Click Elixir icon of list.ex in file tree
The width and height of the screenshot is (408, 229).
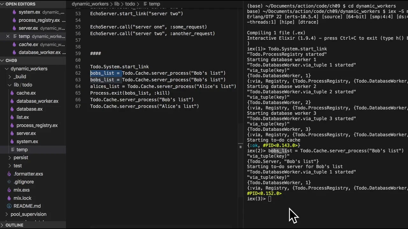point(12,117)
